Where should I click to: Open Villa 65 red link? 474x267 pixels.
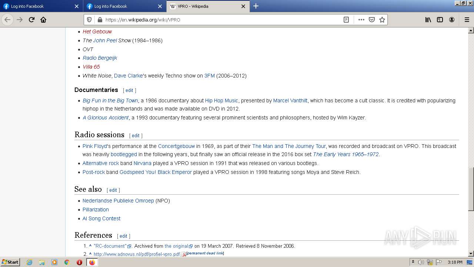coord(91,67)
